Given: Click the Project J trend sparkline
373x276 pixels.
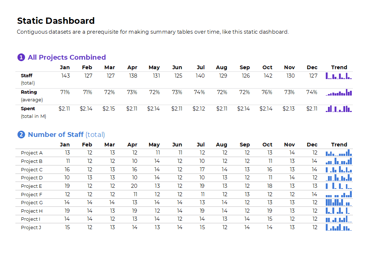Looking at the screenshot, I should point(339,227).
